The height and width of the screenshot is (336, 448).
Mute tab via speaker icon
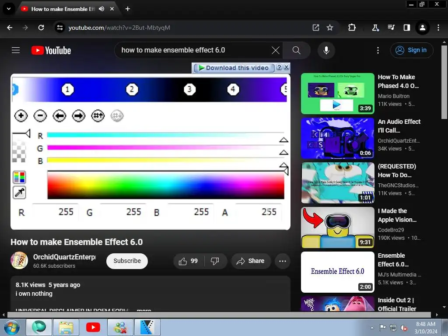[x=101, y=9]
